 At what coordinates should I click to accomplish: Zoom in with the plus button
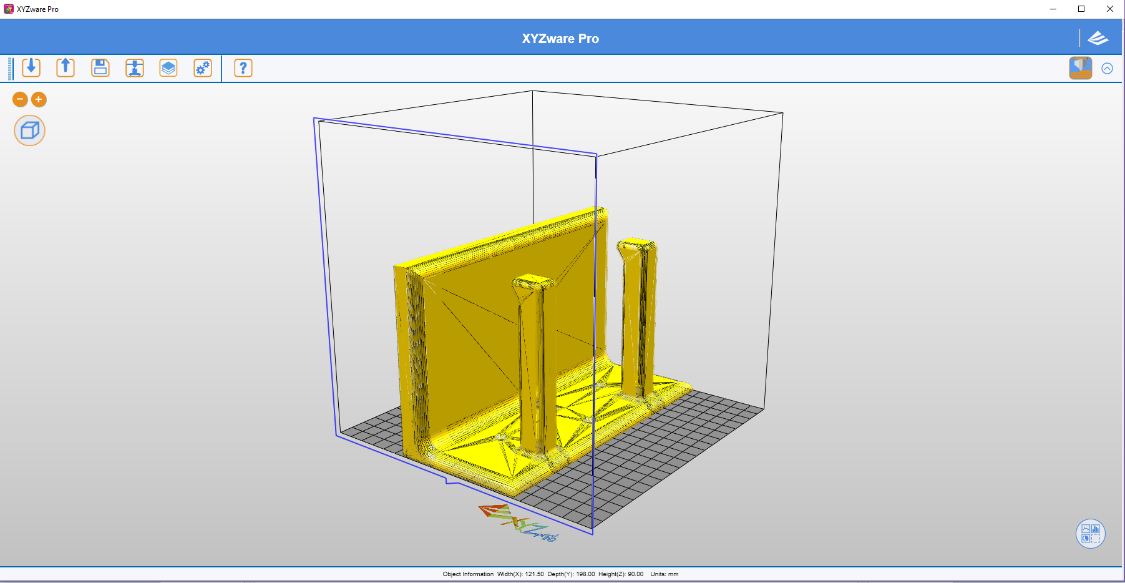39,99
